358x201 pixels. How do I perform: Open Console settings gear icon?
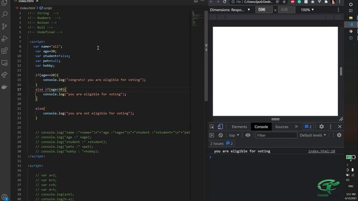(339, 135)
